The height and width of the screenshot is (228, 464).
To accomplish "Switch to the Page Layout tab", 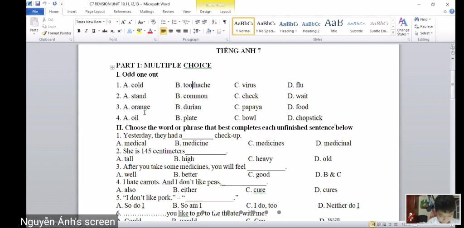I will coord(95,12).
